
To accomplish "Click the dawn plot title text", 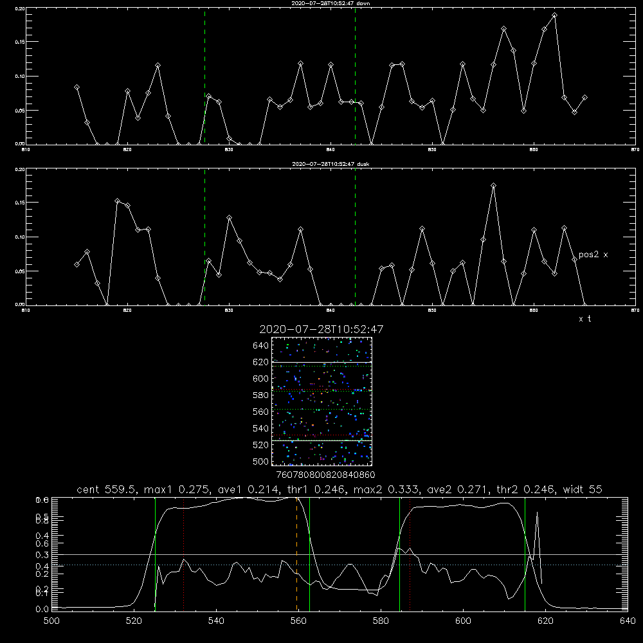I will pos(331,3).
